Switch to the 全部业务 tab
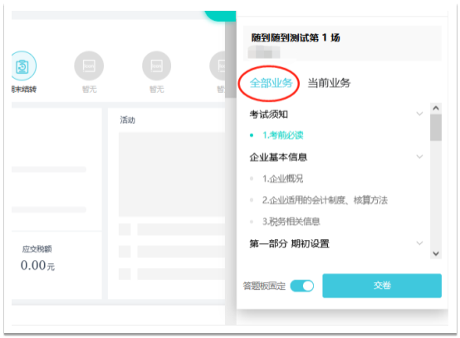 tap(271, 83)
